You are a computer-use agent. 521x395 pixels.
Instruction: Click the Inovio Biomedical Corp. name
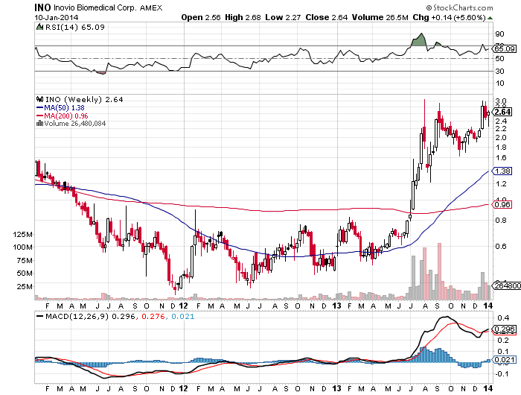pos(95,7)
